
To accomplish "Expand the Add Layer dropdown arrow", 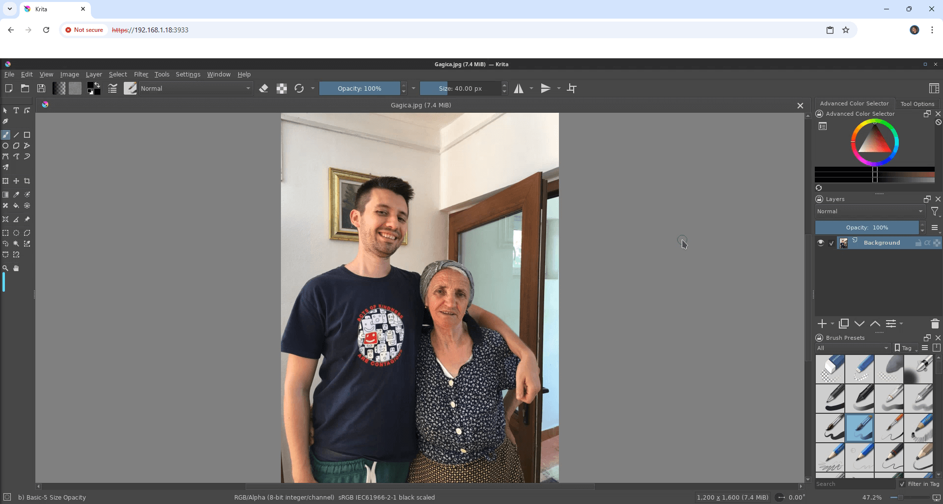I will [832, 324].
